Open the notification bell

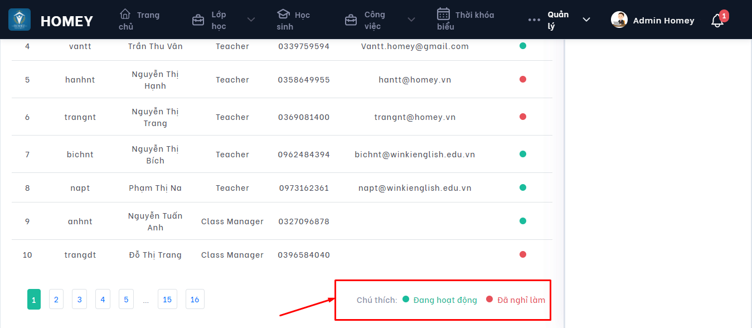(717, 21)
